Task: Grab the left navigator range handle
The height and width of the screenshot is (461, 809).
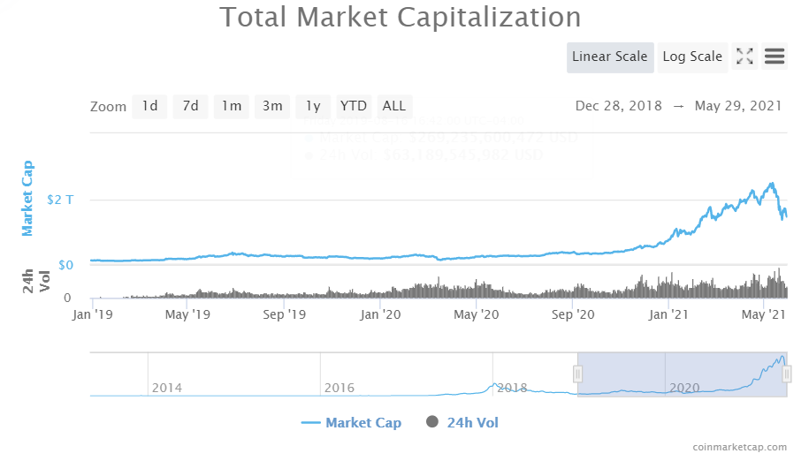Action: tap(578, 374)
